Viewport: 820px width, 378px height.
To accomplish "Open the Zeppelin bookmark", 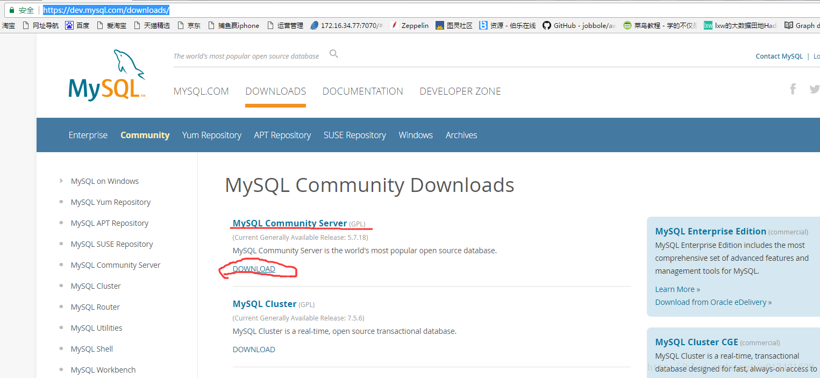I will [x=410, y=25].
